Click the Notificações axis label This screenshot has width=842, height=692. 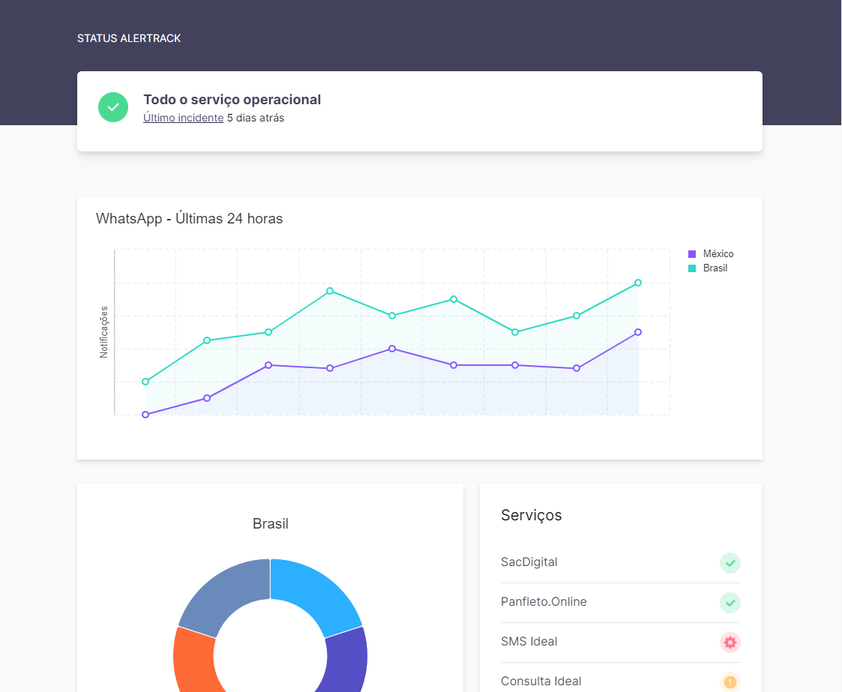tap(103, 332)
